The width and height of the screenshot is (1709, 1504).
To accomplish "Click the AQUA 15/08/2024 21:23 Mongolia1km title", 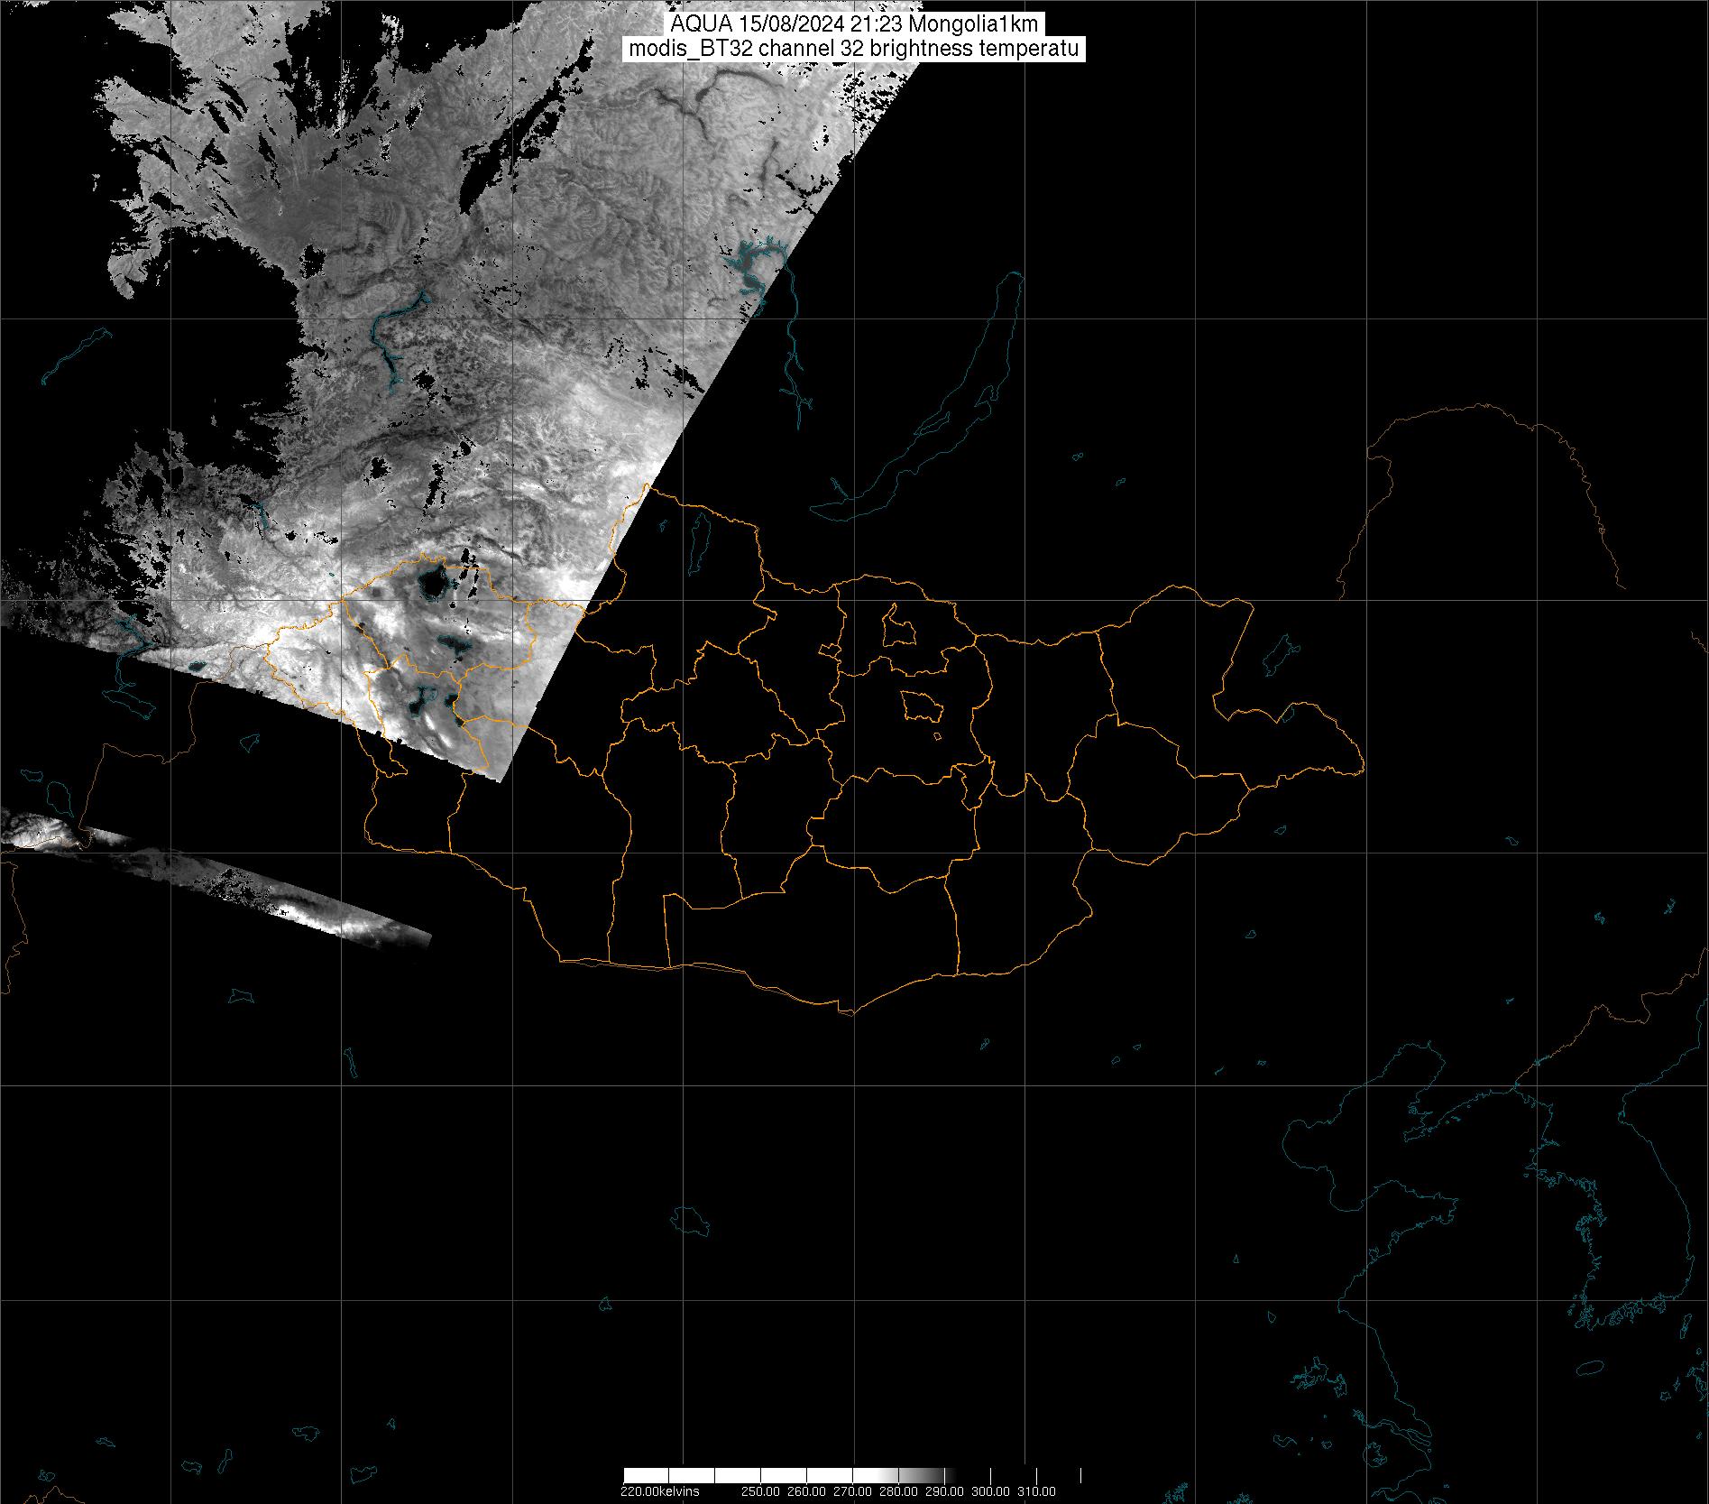I will pos(854,24).
